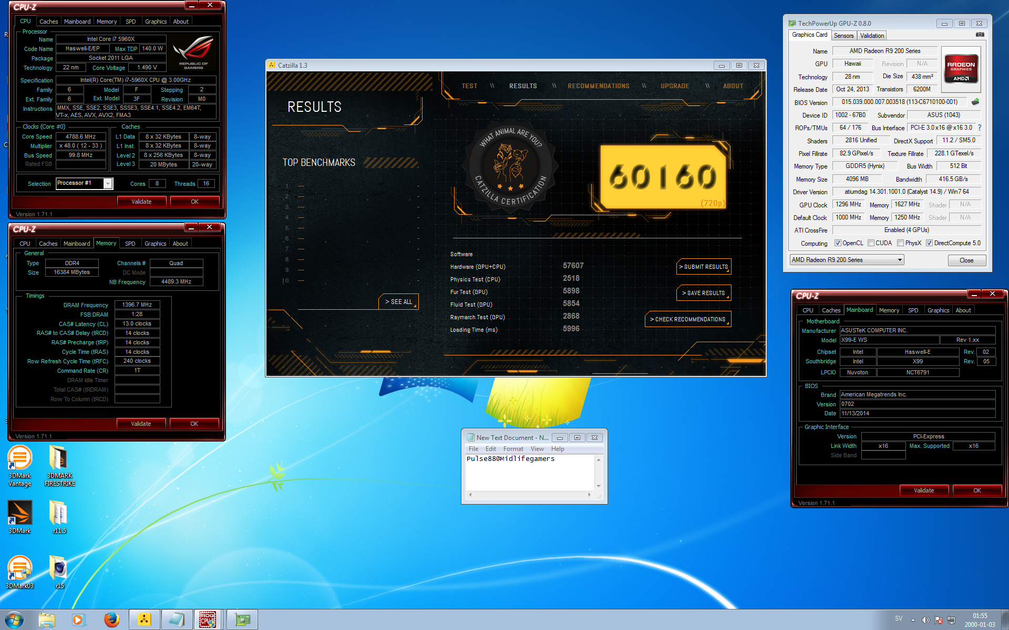
Task: Open RECOMMENDATIONS tab in Catzilla
Action: click(x=598, y=86)
